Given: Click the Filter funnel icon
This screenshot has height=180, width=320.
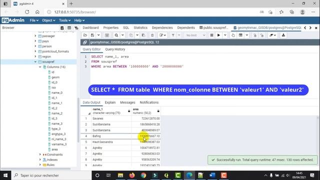Looking at the screenshot, I should [x=173, y=35].
